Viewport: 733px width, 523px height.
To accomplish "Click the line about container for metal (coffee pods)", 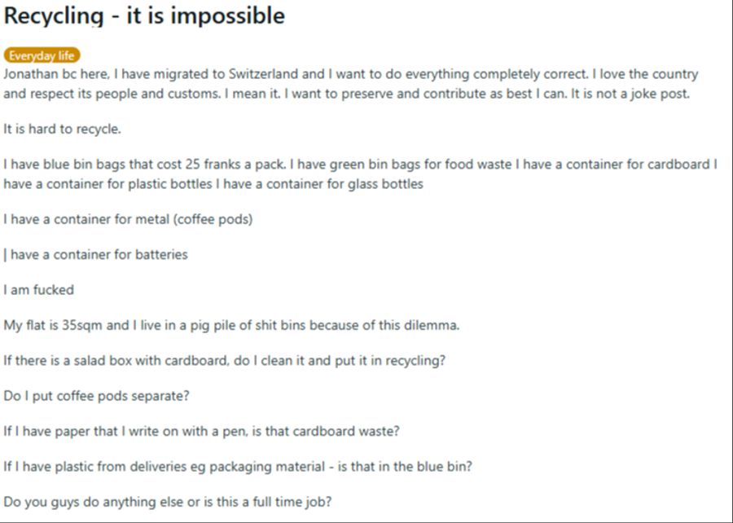I will pyautogui.click(x=128, y=220).
